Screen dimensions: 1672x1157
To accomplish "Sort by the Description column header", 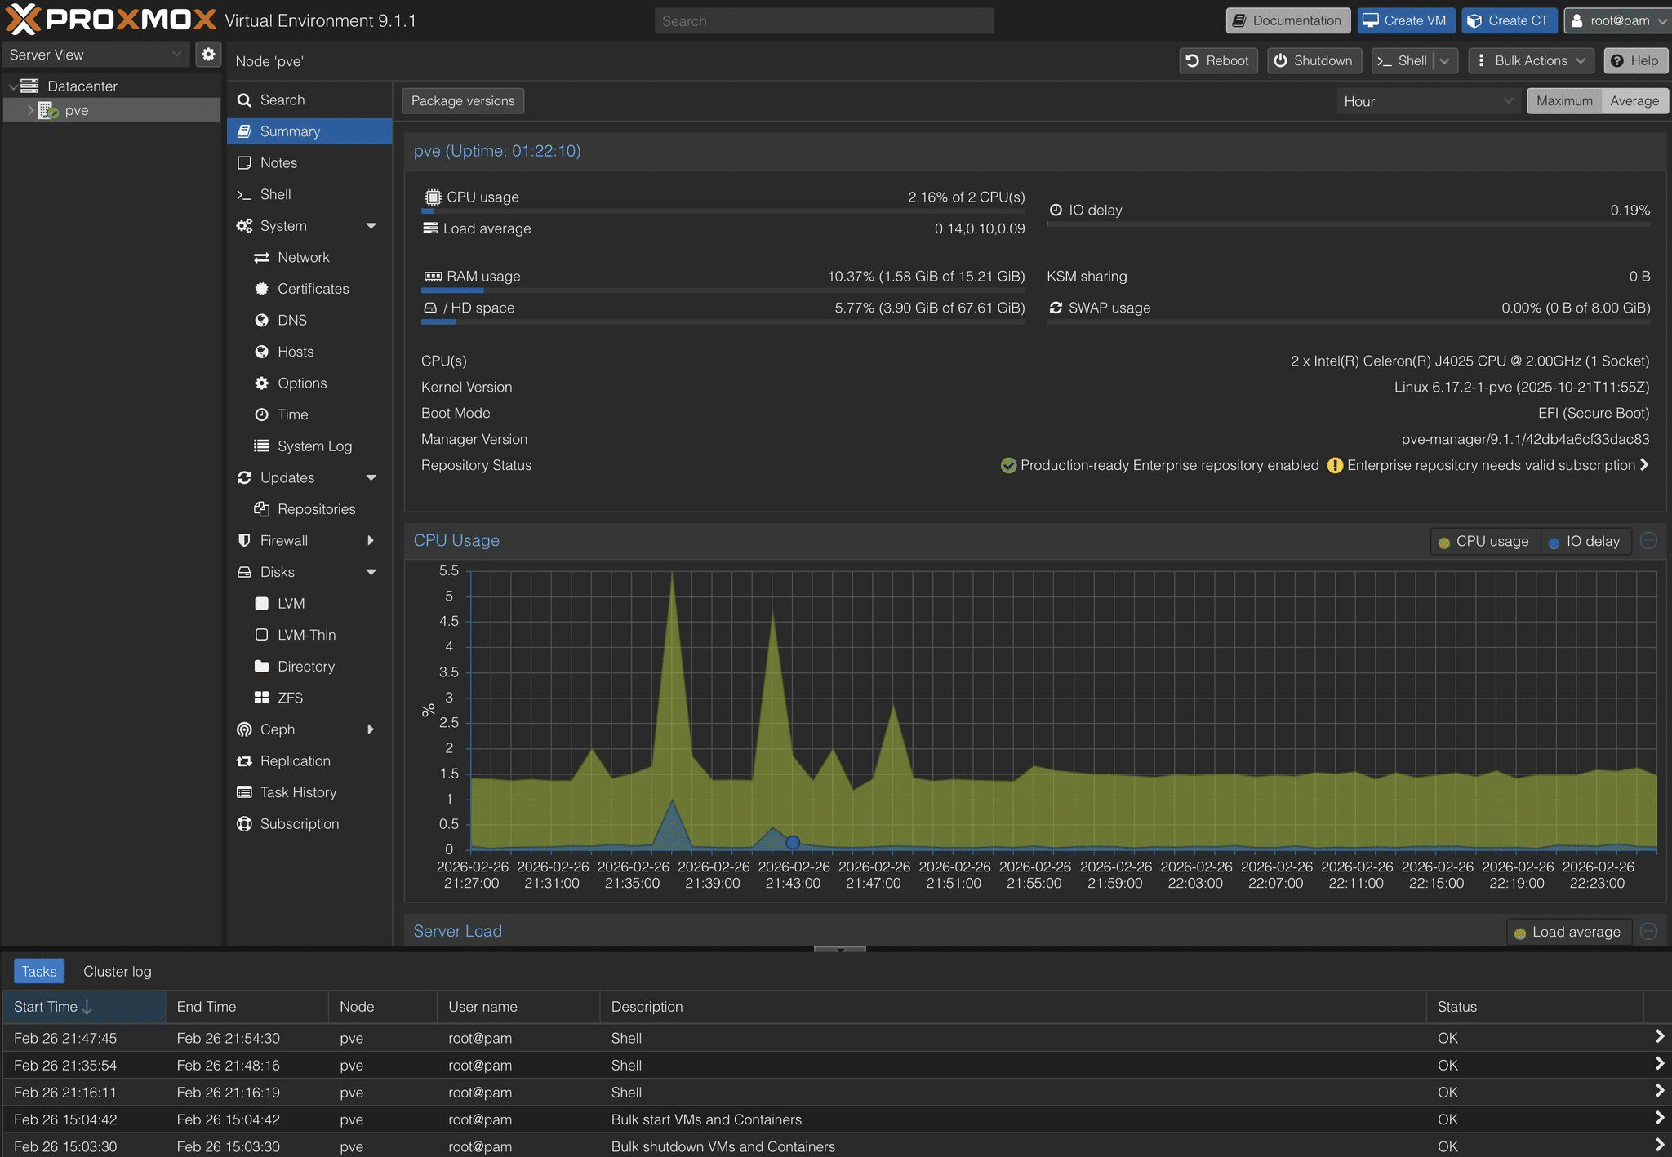I will coord(1013,1007).
